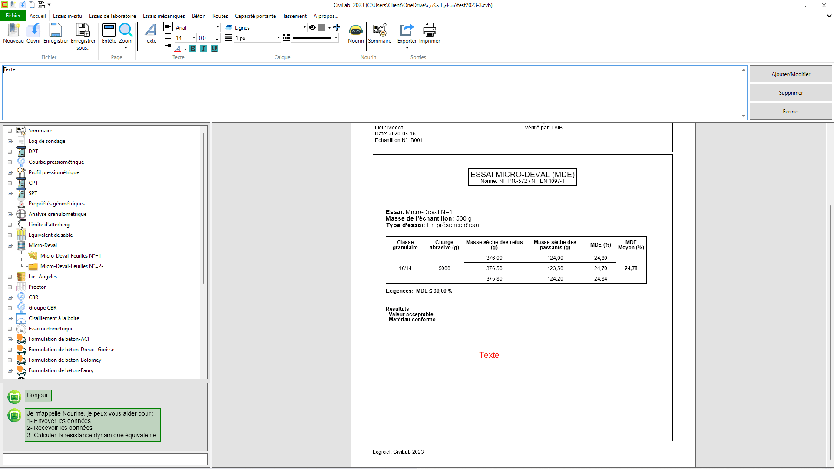Toggle layer visibility eye icon
The width and height of the screenshot is (834, 469).
tap(312, 27)
